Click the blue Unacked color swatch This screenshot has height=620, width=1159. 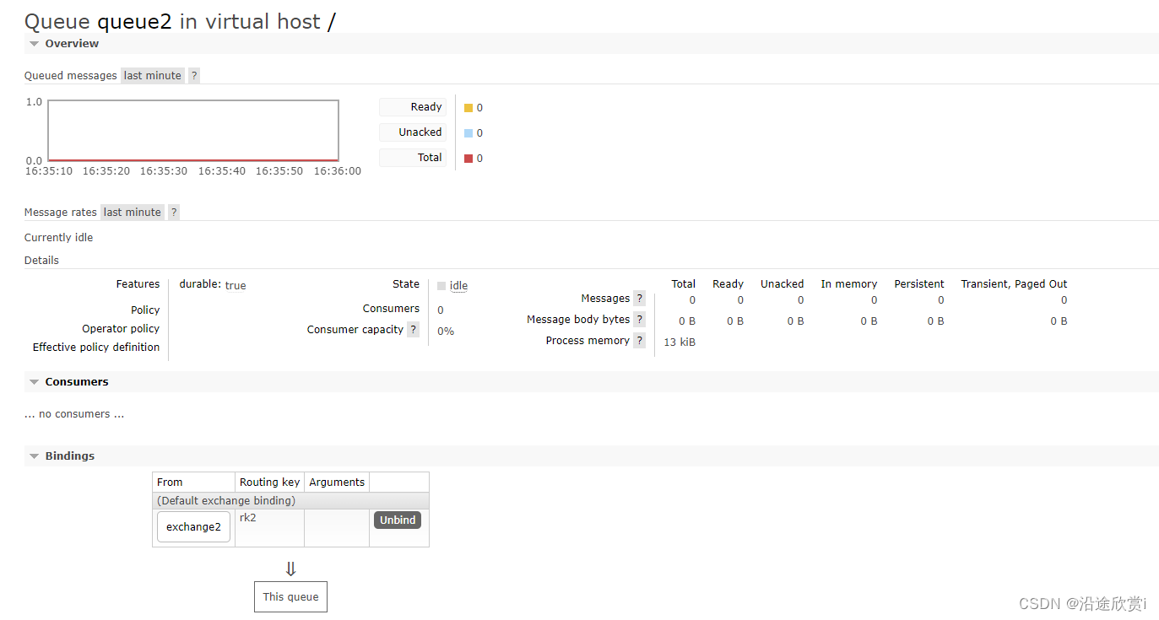point(468,133)
